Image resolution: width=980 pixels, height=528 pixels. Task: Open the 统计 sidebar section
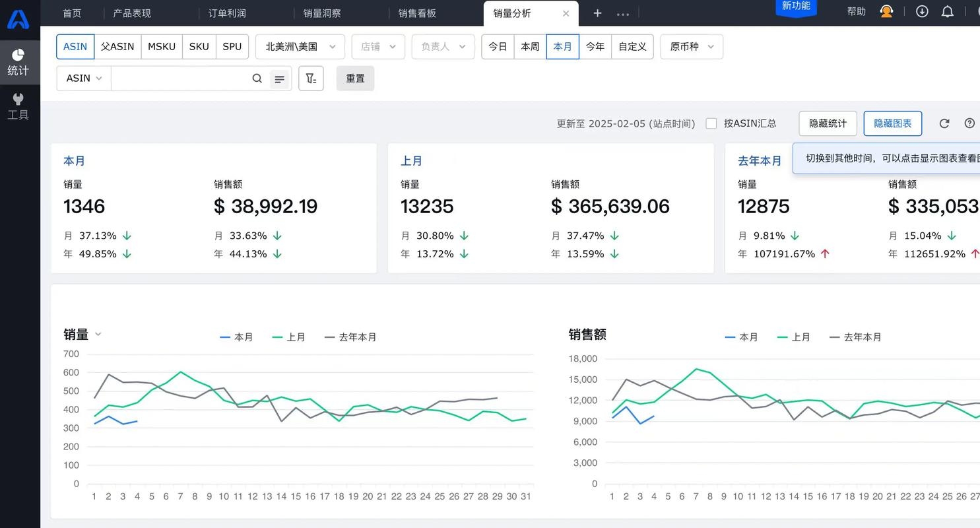point(18,63)
